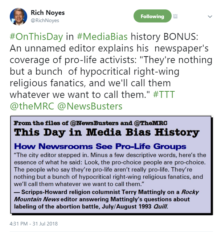The height and width of the screenshot is (232, 221).
Task: Open the #MediaBias hashtag
Action: [102, 36]
